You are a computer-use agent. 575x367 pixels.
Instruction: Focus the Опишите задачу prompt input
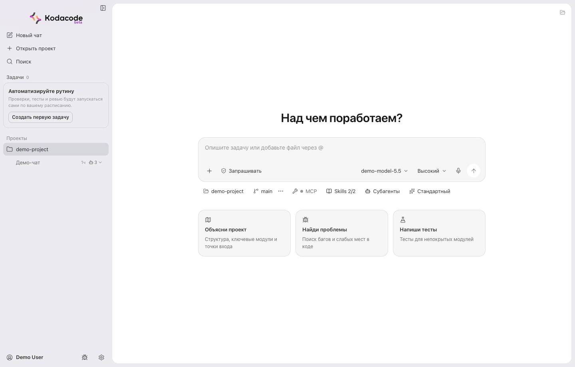(x=342, y=148)
